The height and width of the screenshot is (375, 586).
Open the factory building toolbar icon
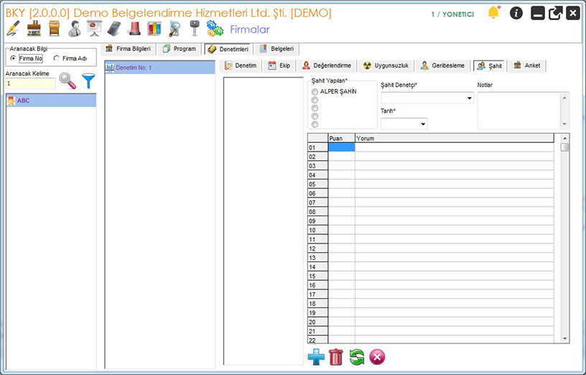pyautogui.click(x=34, y=29)
